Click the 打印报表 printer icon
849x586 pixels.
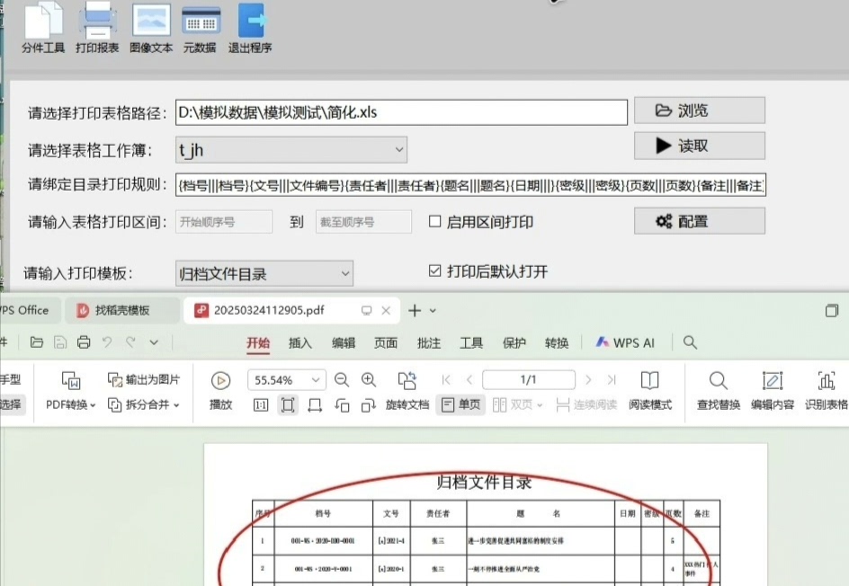(x=97, y=22)
